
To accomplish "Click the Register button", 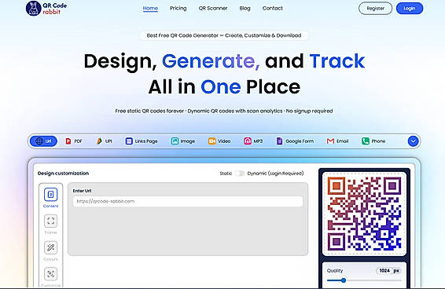I will (375, 9).
